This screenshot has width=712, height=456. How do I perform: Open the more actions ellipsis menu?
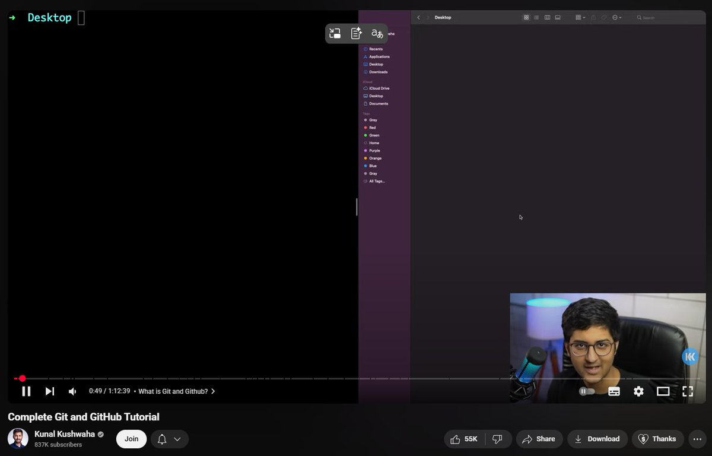tap(697, 439)
